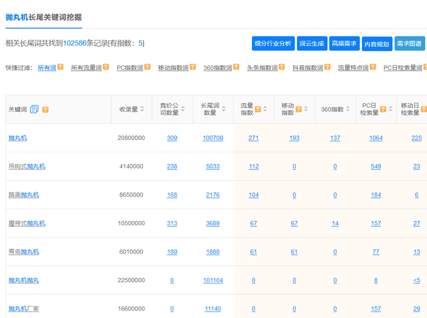
Task: Click 360 index 14 for 履带式抛丸机
Action: pos(335,223)
